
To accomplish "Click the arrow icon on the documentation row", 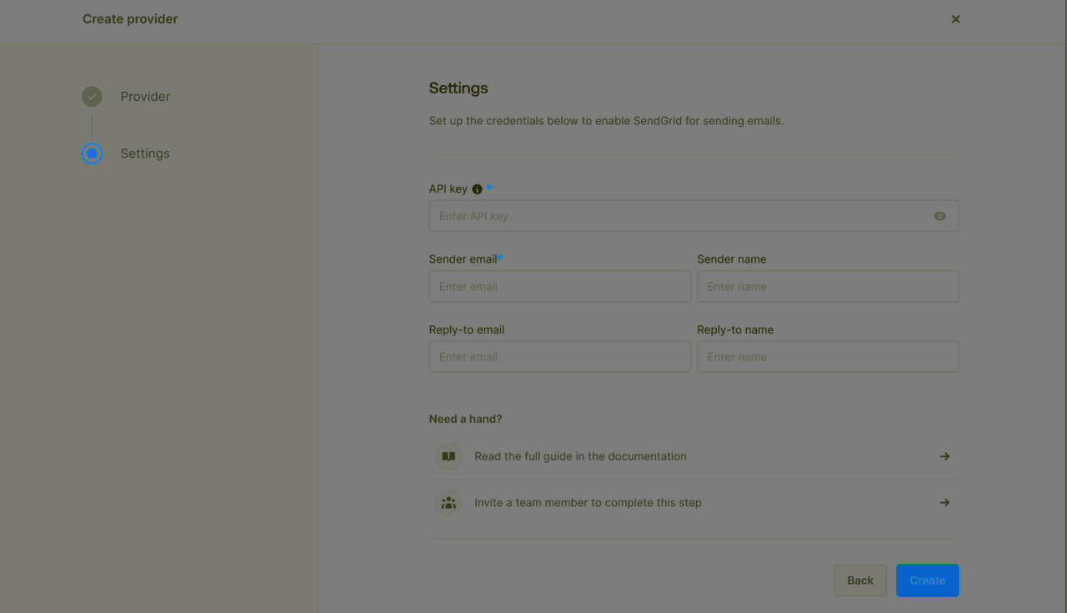I will point(944,456).
